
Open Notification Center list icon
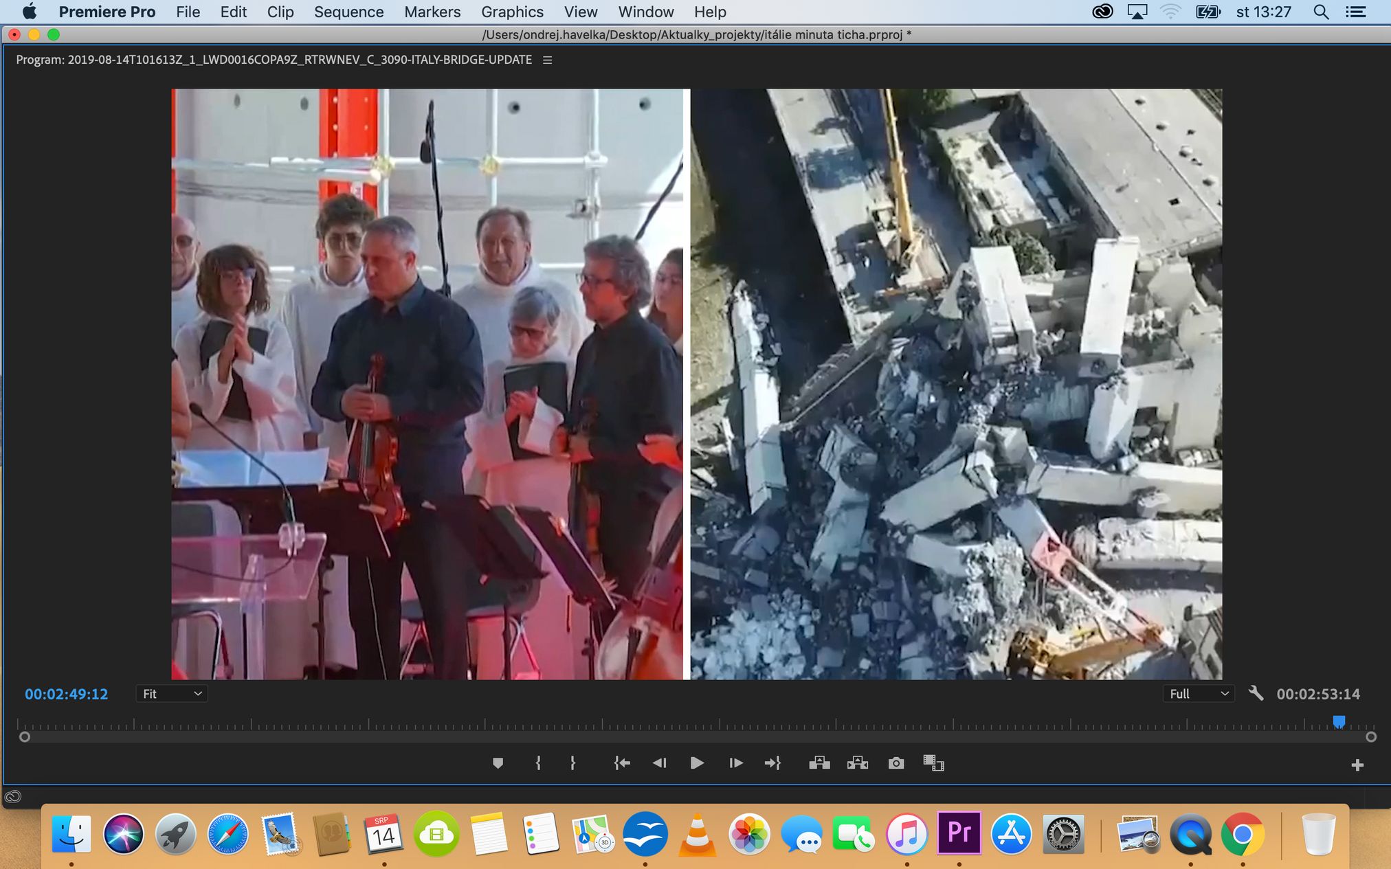tap(1356, 12)
